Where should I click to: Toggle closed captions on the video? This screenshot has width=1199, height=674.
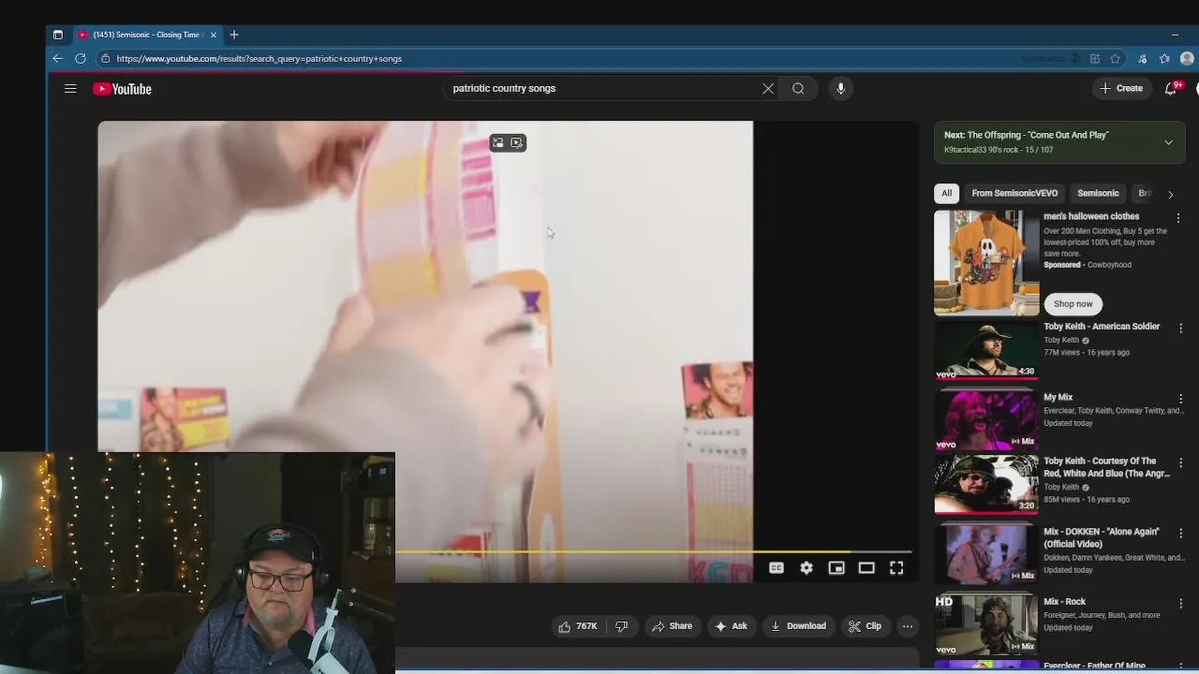tap(777, 568)
